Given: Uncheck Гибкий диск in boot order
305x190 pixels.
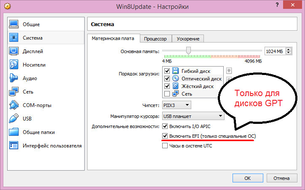Looking at the screenshot, I should coord(167,71).
